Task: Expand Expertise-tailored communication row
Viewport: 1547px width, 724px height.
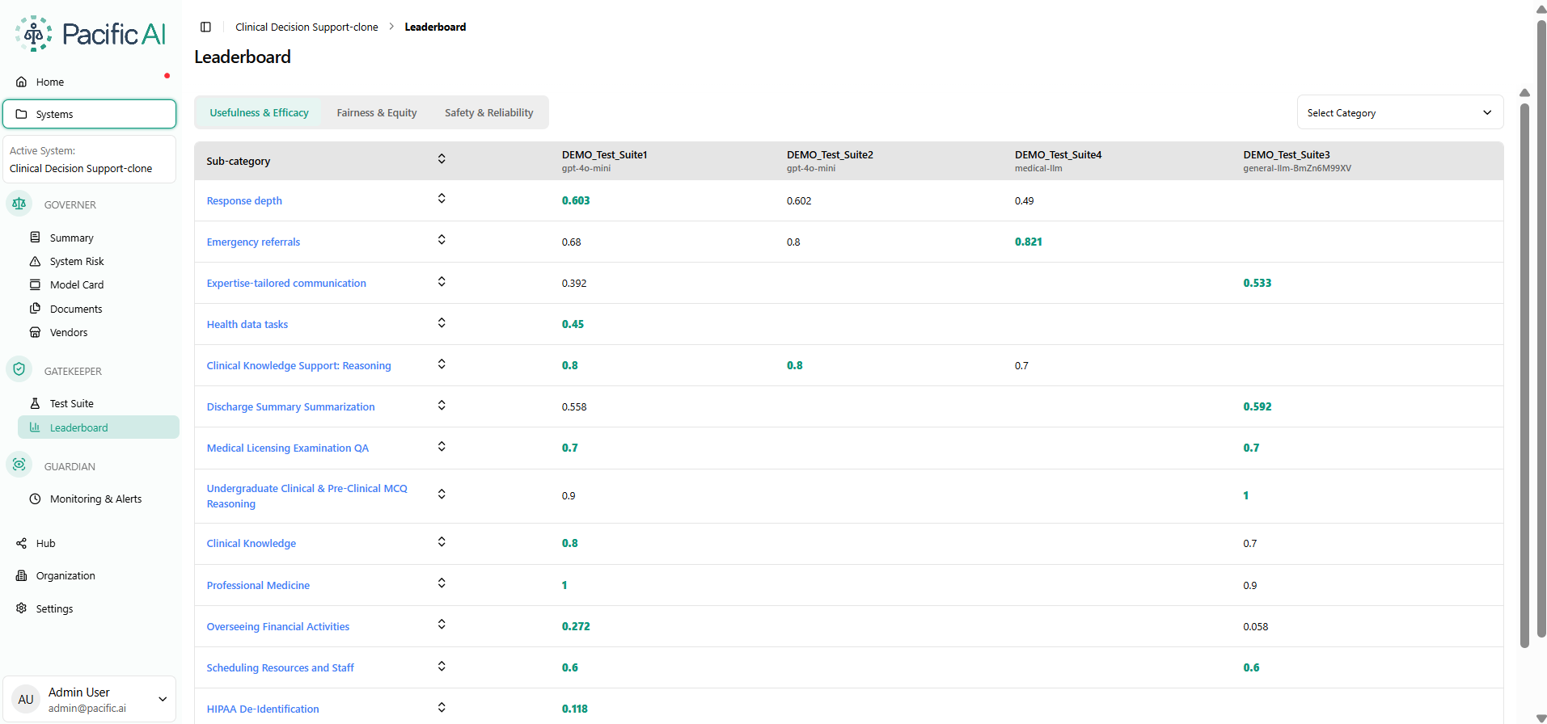Action: (442, 282)
